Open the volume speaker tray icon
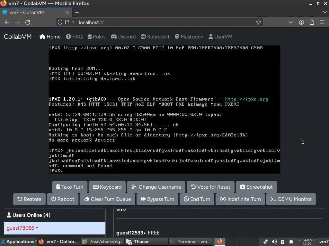Screen dimensions: 329x246 click(274, 242)
